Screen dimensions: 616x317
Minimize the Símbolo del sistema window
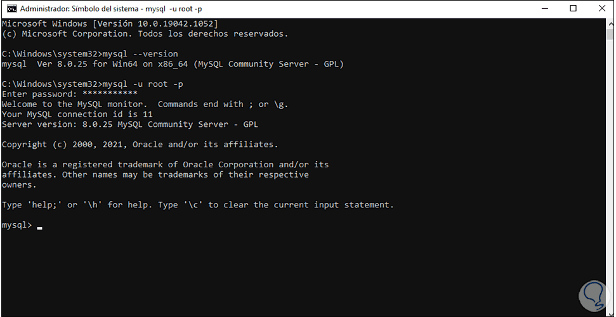click(544, 9)
